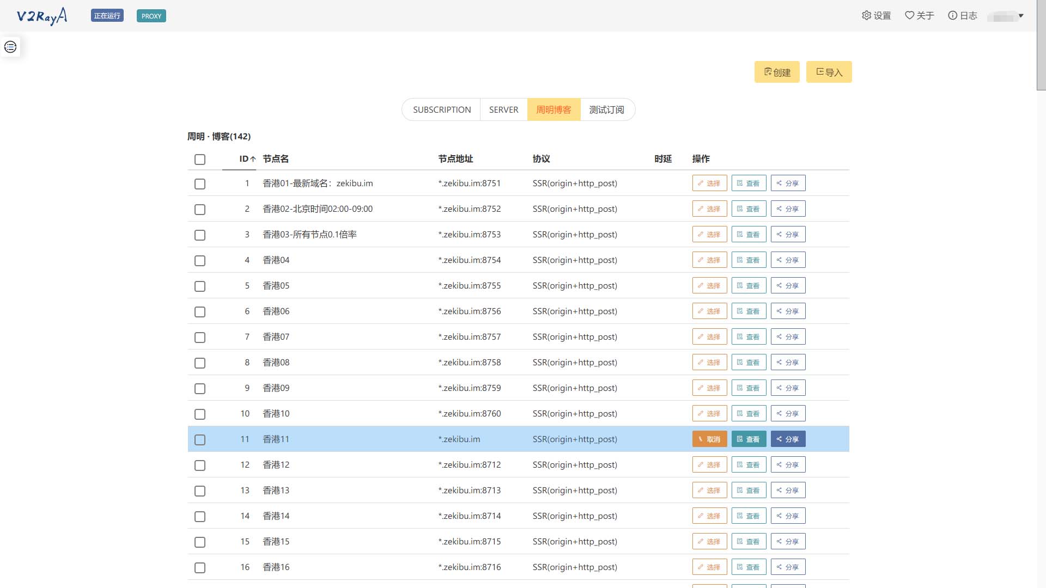
Task: Click 分享 for connected node 香港11
Action: [x=788, y=439]
